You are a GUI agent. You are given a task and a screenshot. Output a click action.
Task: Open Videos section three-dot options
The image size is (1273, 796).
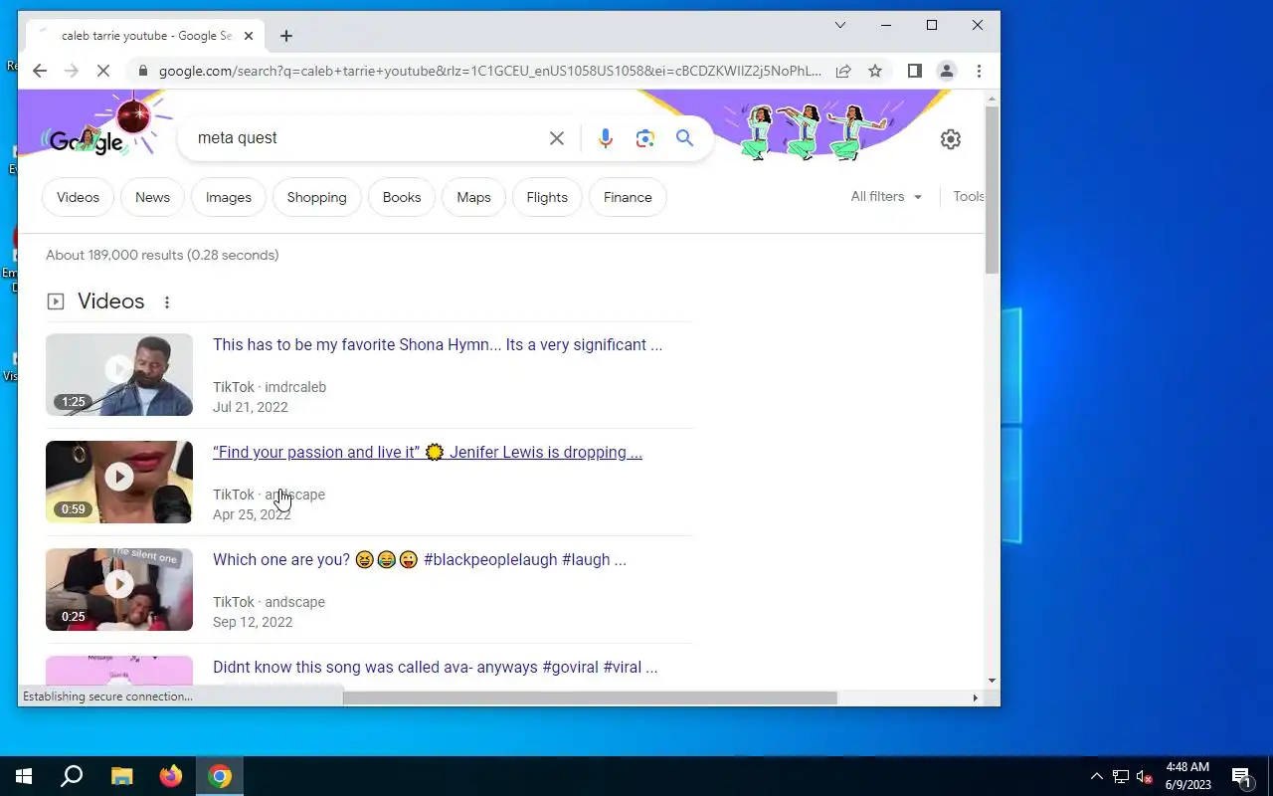tap(167, 302)
